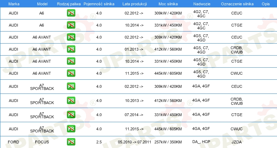Image resolution: width=277 pixels, height=148 pixels.
Task: Click fuel icon for Audi A6 produced from 10.2014
Action: click(71, 25)
